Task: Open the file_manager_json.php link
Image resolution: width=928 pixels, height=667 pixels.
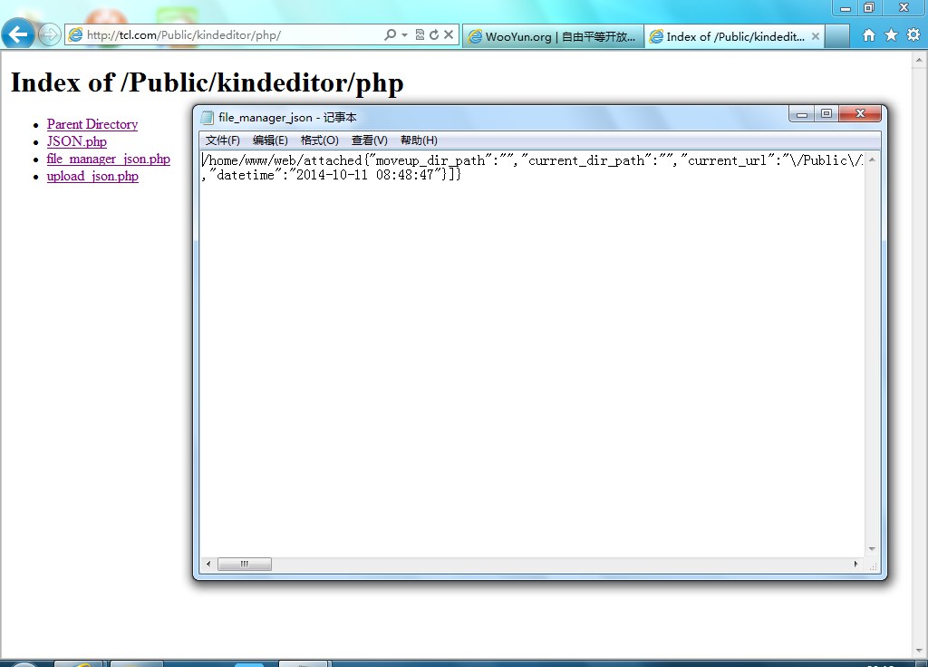Action: click(x=109, y=159)
